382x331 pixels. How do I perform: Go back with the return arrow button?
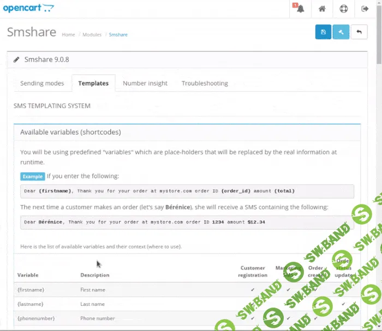(x=359, y=32)
